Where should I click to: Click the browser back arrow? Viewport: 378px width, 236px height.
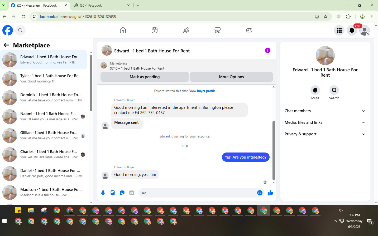(x=4, y=17)
